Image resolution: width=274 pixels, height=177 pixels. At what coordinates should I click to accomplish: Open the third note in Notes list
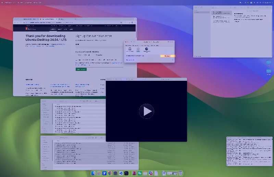(x=221, y=21)
